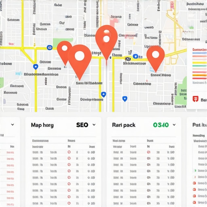207x207 pixels.
Task: Click the "Rari pack" card title
Action: (124, 125)
